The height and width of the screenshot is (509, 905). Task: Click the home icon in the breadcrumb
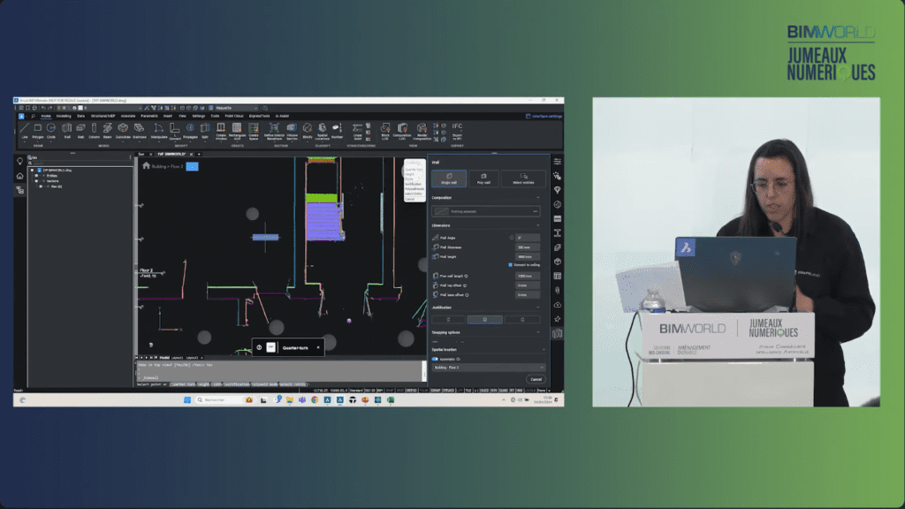tap(146, 165)
